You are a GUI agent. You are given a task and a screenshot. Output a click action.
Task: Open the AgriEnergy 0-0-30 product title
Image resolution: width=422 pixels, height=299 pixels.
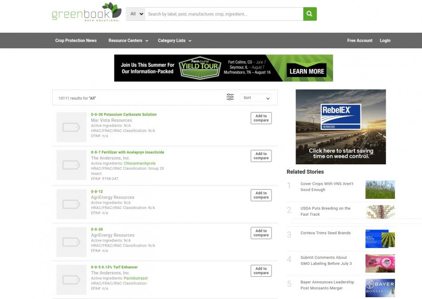97,229
